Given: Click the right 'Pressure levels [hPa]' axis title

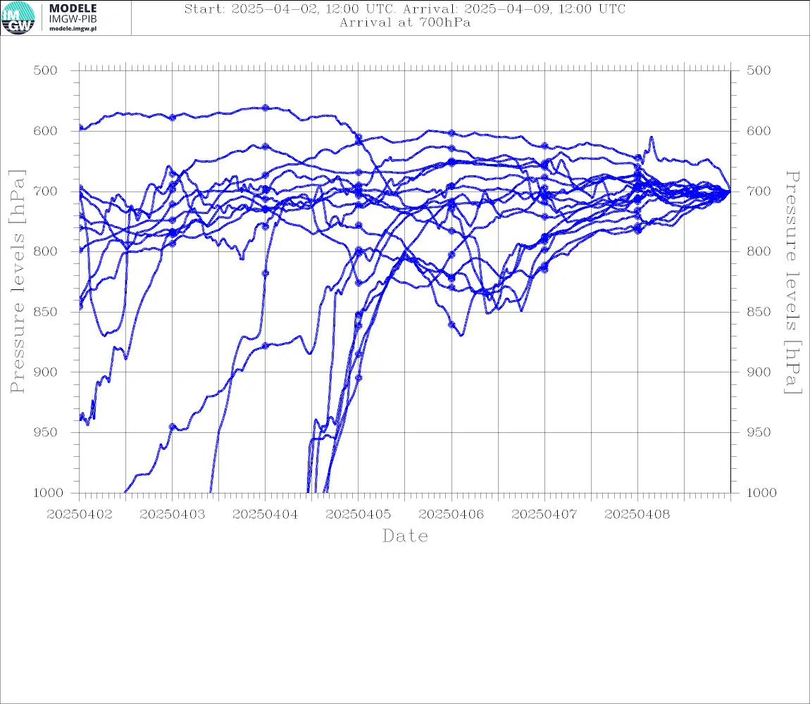Looking at the screenshot, I should pos(793,282).
